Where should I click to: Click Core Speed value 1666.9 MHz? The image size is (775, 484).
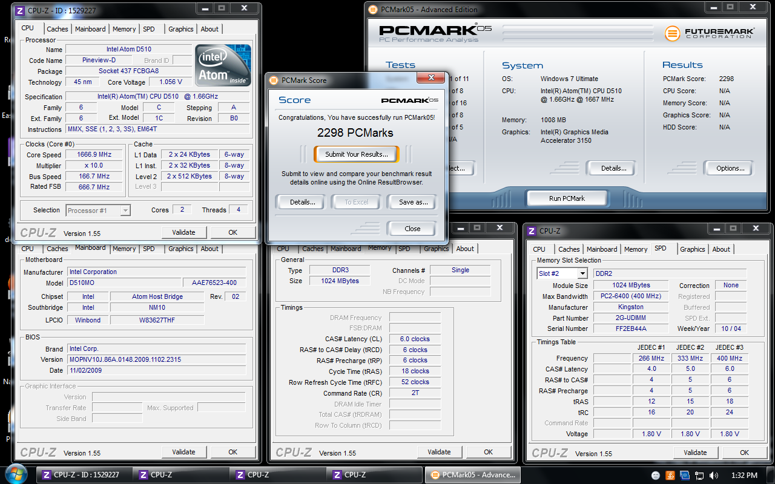click(94, 155)
